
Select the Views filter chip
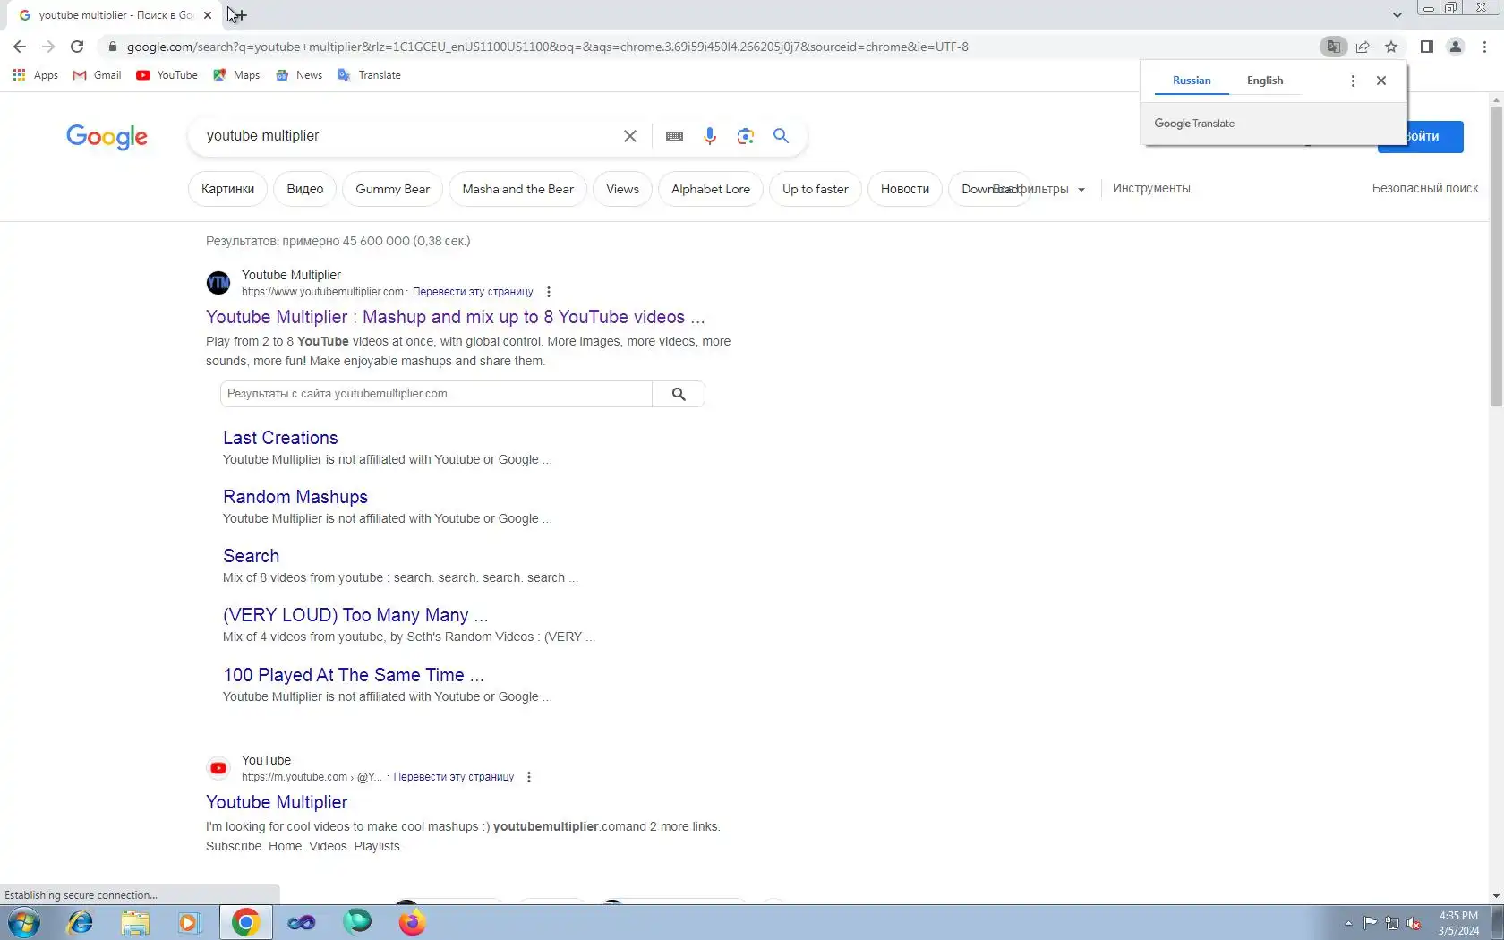[x=623, y=189]
